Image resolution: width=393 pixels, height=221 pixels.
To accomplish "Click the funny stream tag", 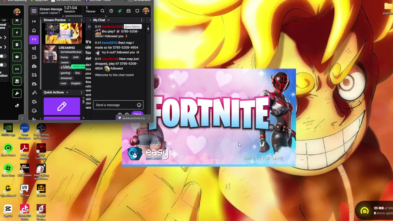I will 64,57.
